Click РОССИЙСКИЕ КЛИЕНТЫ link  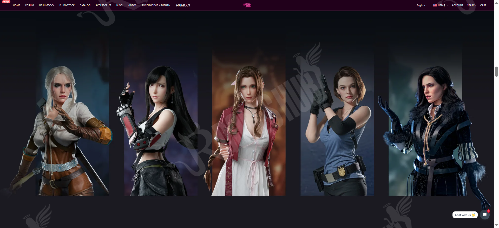pyautogui.click(x=156, y=5)
